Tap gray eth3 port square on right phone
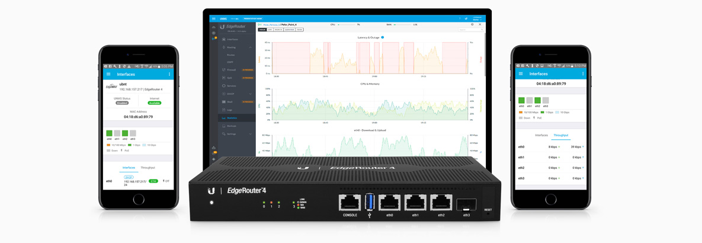 [545, 101]
